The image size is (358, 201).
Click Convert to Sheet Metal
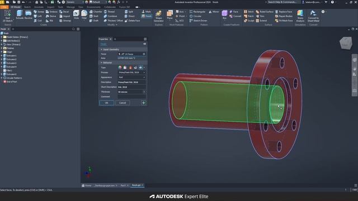313,16
